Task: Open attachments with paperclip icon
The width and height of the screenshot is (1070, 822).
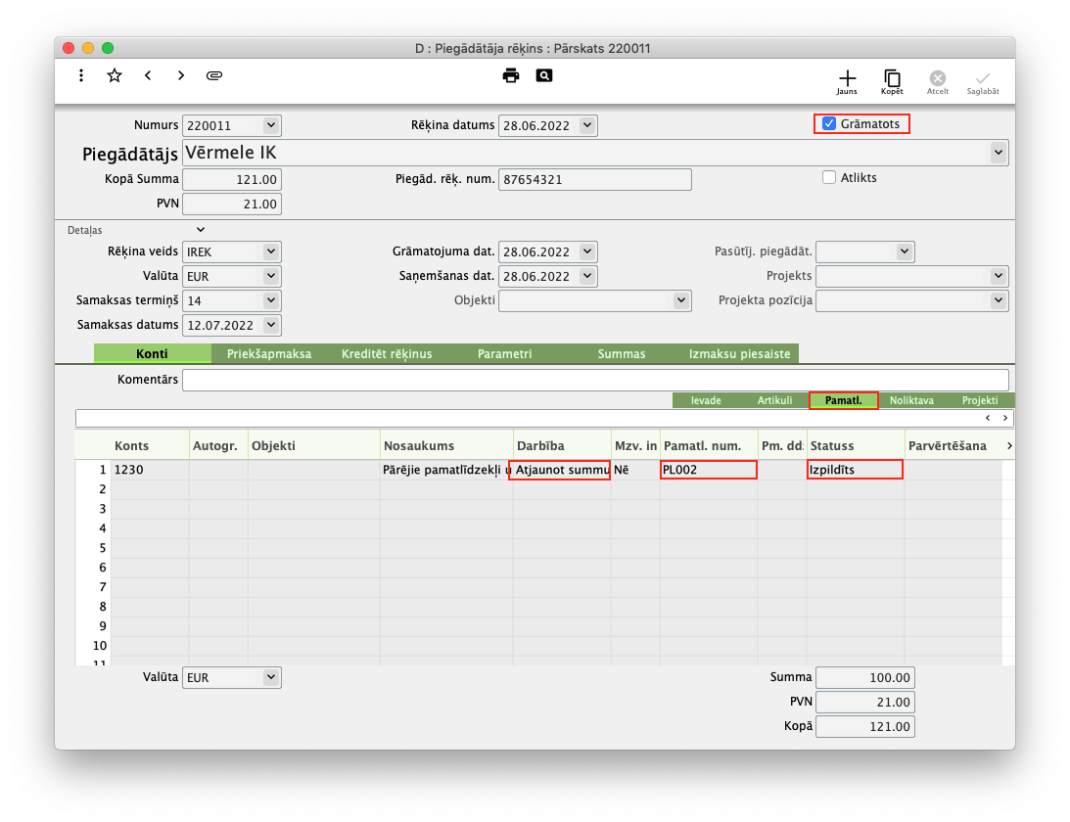Action: pyautogui.click(x=214, y=75)
